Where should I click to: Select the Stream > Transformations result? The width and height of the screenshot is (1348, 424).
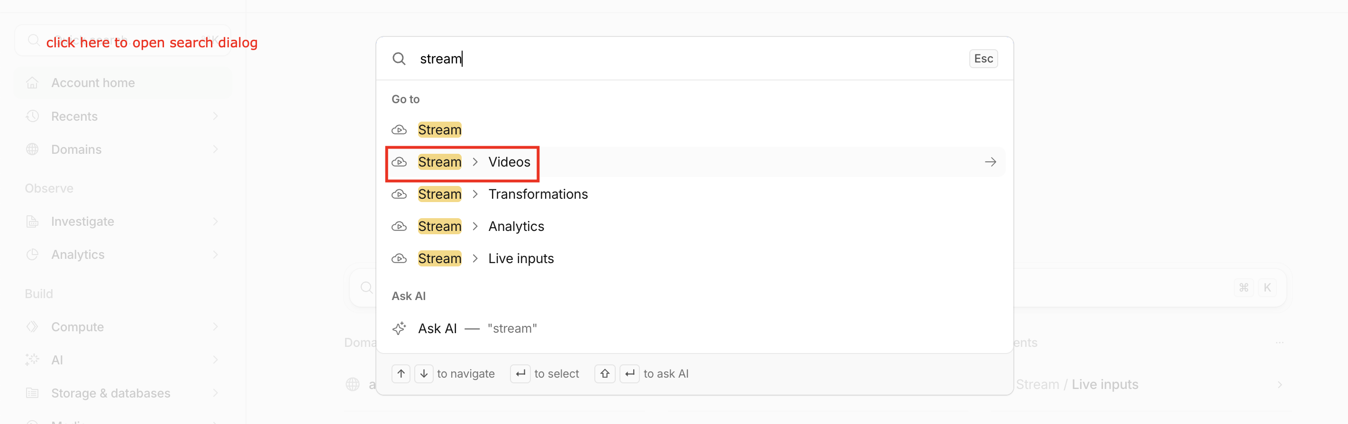[x=695, y=194]
